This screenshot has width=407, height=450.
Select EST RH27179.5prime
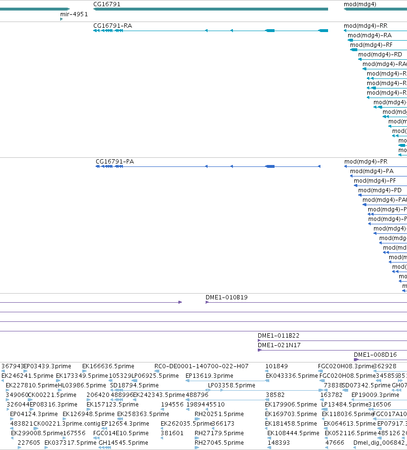220,433
